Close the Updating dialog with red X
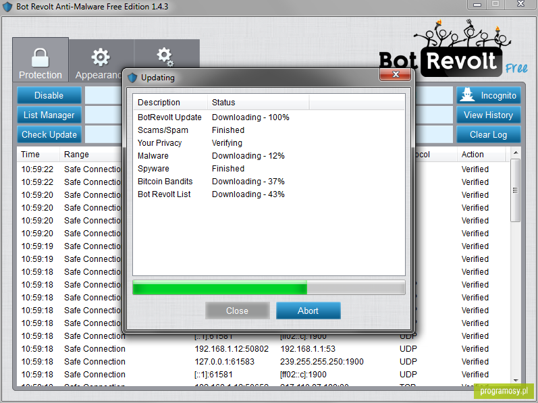This screenshot has height=403, width=538. tap(396, 74)
